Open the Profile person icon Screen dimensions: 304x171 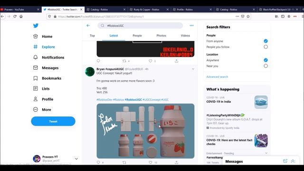tap(36, 99)
